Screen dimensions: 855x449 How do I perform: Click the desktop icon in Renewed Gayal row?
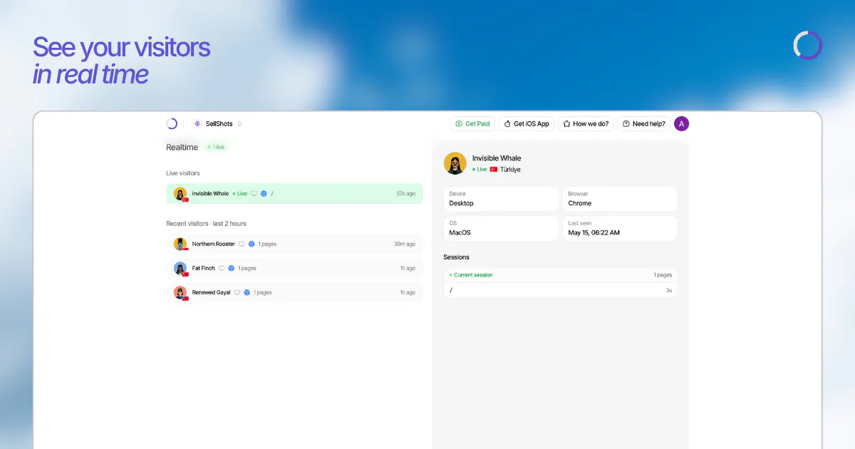pyautogui.click(x=237, y=292)
